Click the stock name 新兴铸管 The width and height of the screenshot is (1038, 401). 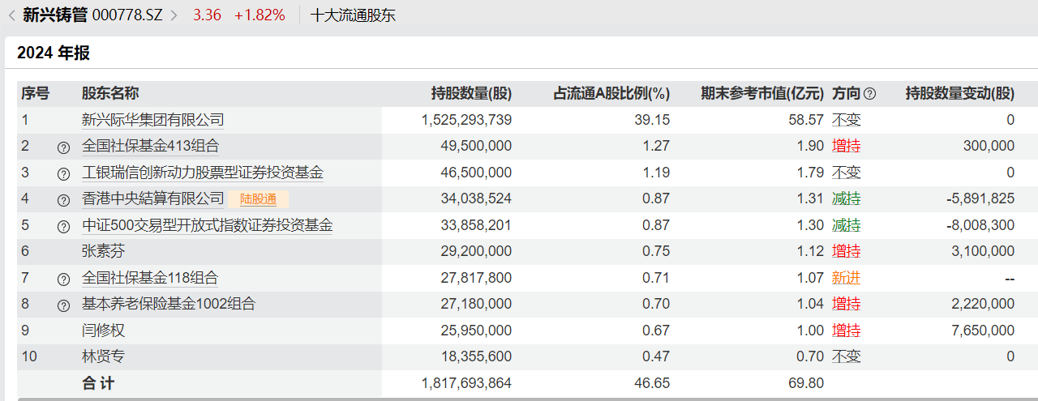point(55,15)
